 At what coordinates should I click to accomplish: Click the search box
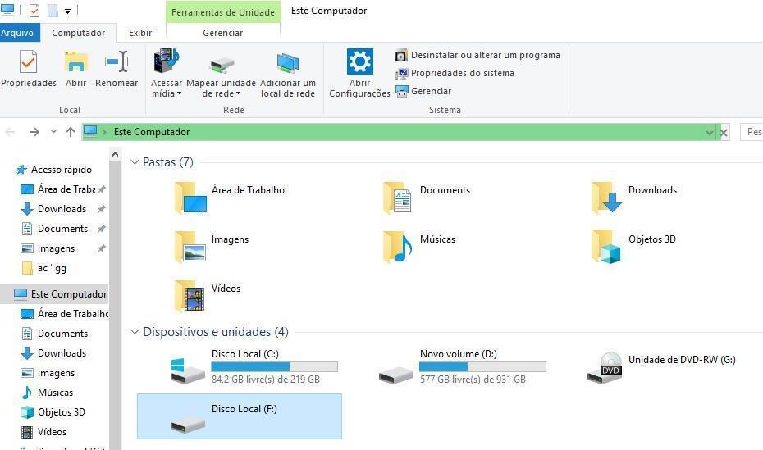pyautogui.click(x=752, y=132)
